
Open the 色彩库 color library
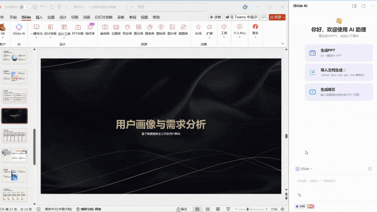click(127, 29)
